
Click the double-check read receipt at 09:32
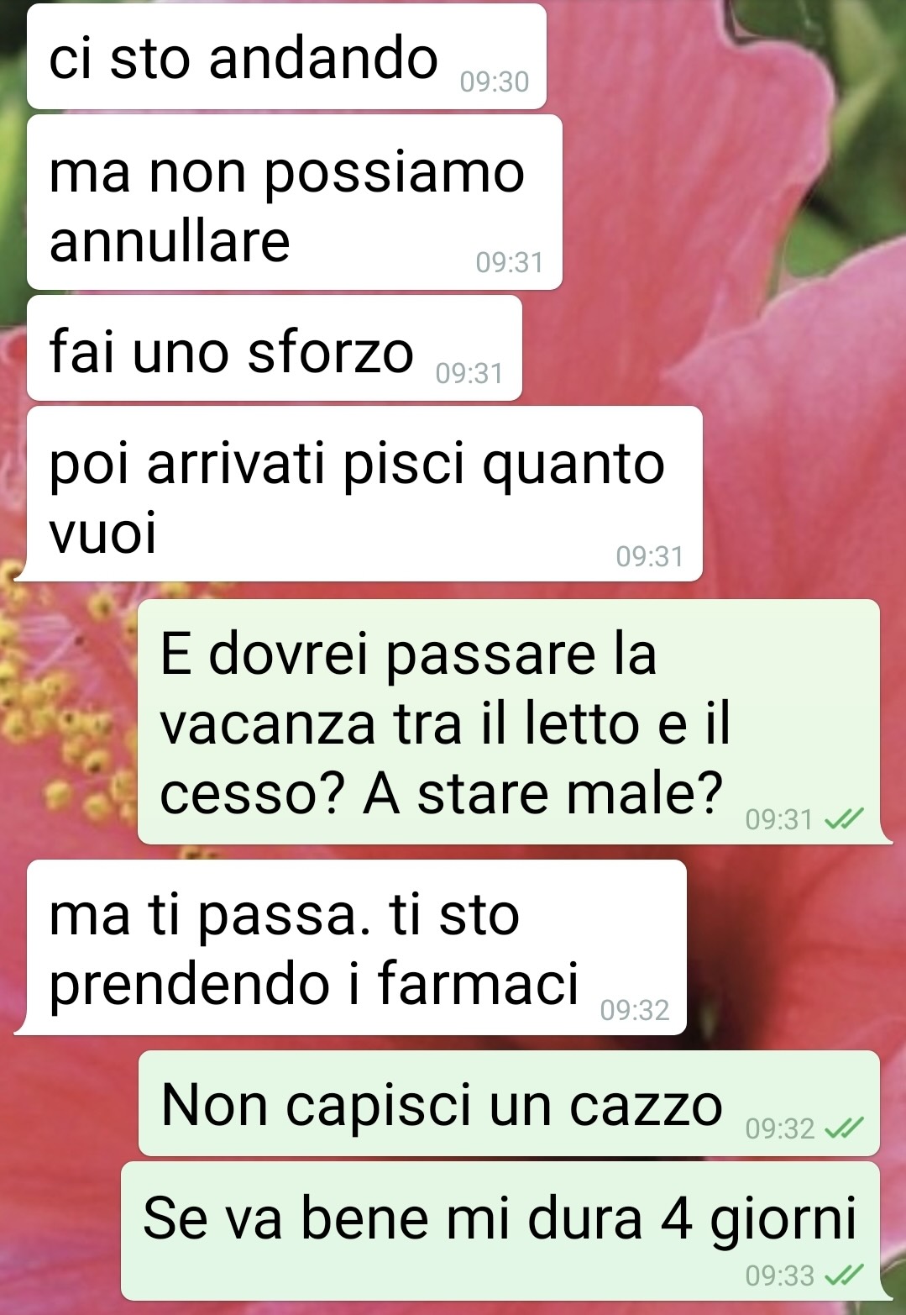click(844, 1128)
